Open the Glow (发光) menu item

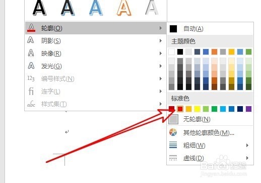tap(96, 66)
